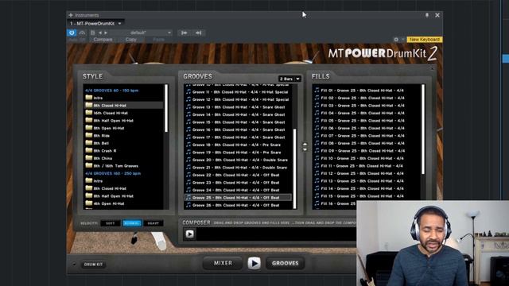The height and width of the screenshot is (286, 509).
Task: Open the default preset dropdown
Action: [x=169, y=33]
